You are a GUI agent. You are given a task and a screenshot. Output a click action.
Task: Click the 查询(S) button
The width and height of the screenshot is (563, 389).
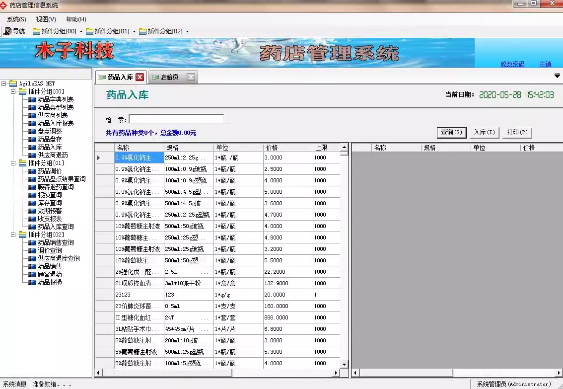point(452,132)
